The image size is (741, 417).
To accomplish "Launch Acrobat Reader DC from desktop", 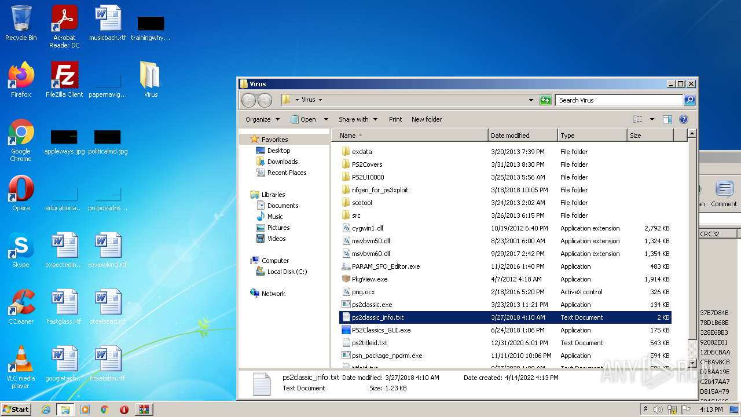I will point(64,27).
